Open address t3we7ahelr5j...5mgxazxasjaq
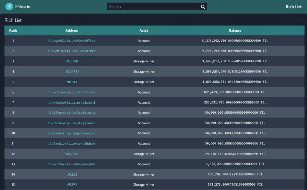Viewport: 307px width, 190px height. coord(72,133)
